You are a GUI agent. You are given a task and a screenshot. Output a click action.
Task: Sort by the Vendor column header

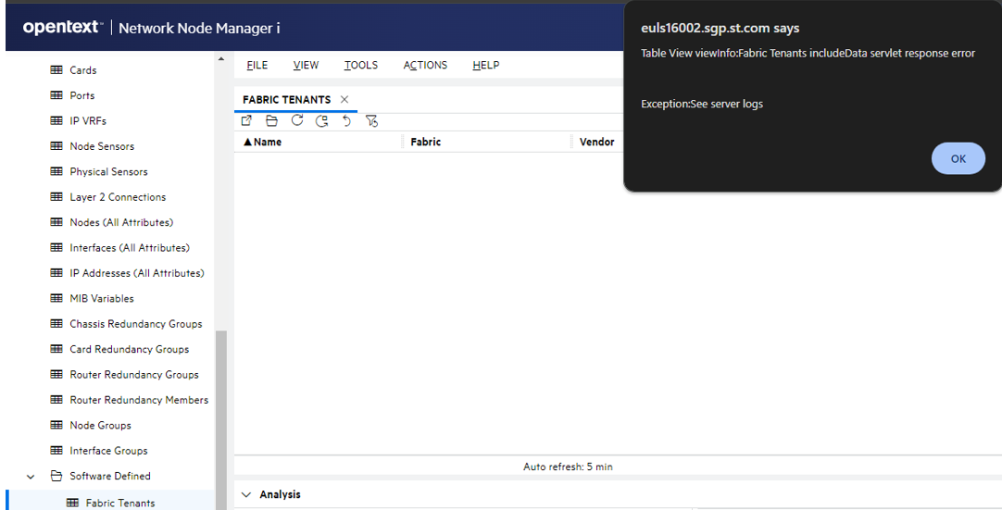[x=597, y=142]
